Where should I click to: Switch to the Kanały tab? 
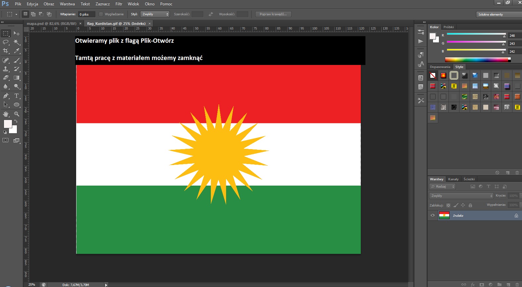[453, 179]
